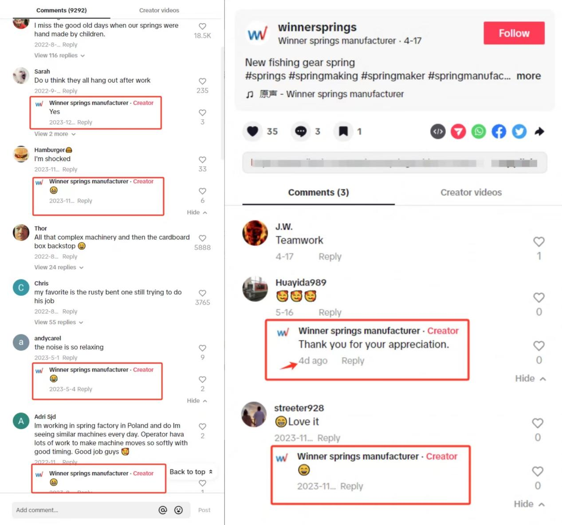Open the emoji picker in comment box
The image size is (562, 525).
pyautogui.click(x=178, y=510)
